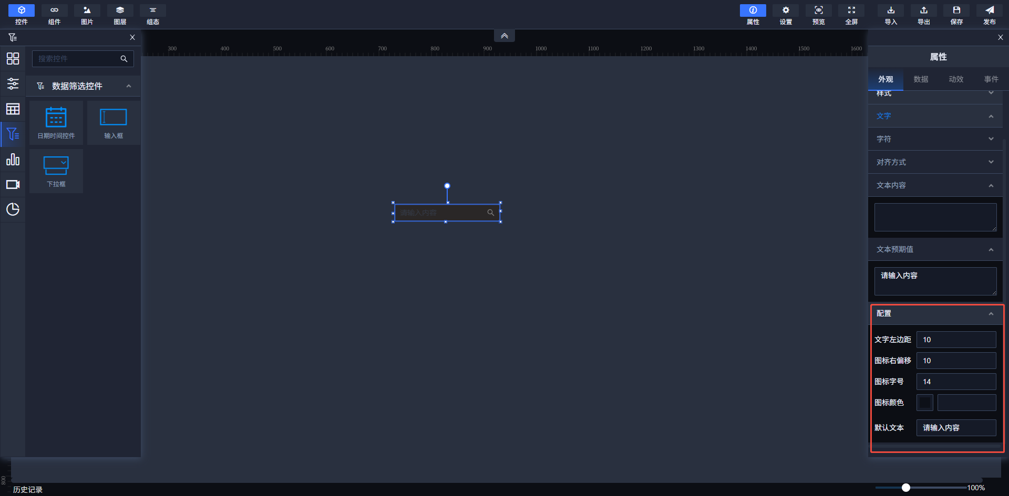The image size is (1009, 496).
Task: Save the project with 保存
Action: (956, 15)
